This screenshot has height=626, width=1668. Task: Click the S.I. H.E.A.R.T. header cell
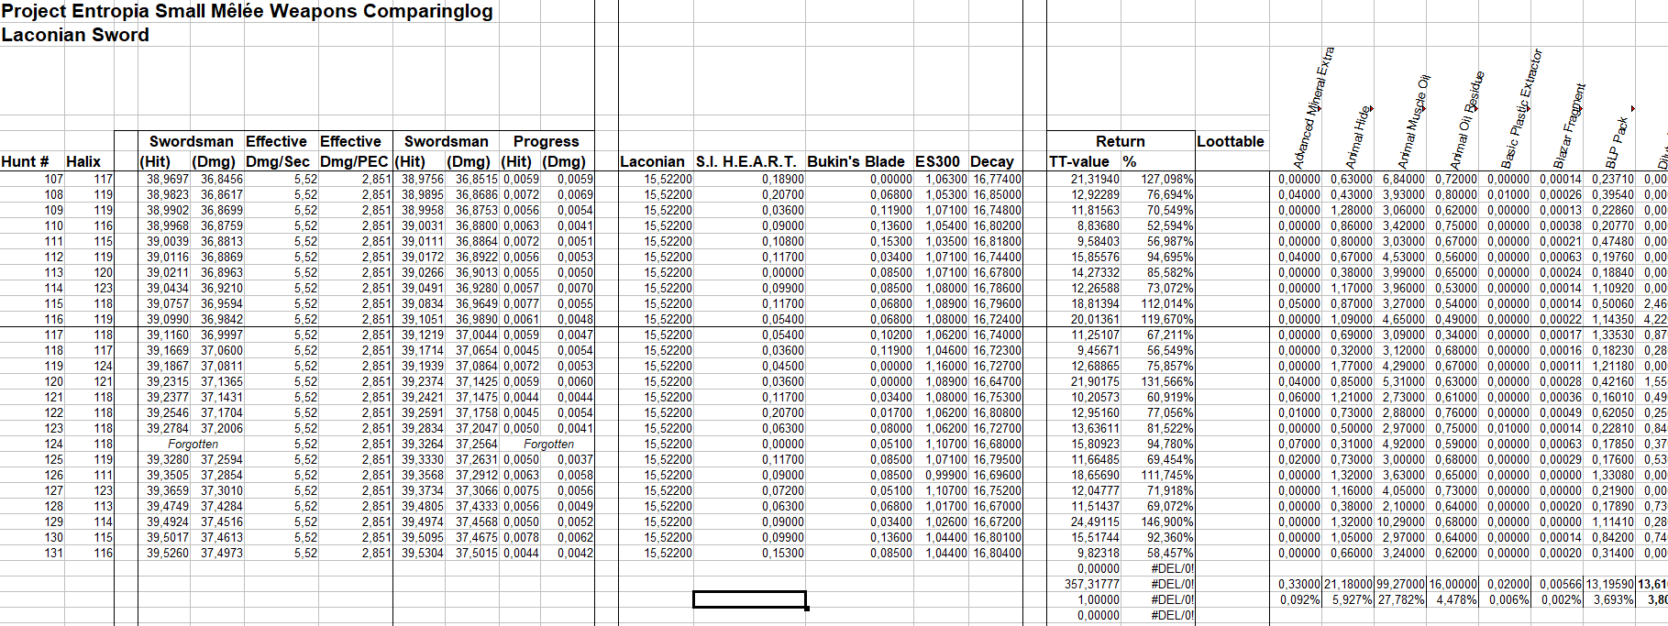(x=746, y=162)
